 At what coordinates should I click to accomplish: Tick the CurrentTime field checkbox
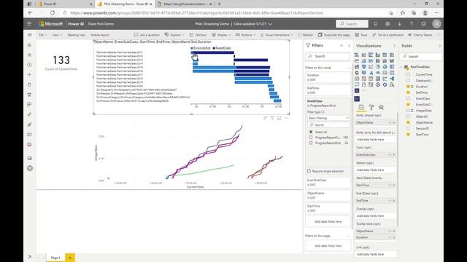(409, 74)
